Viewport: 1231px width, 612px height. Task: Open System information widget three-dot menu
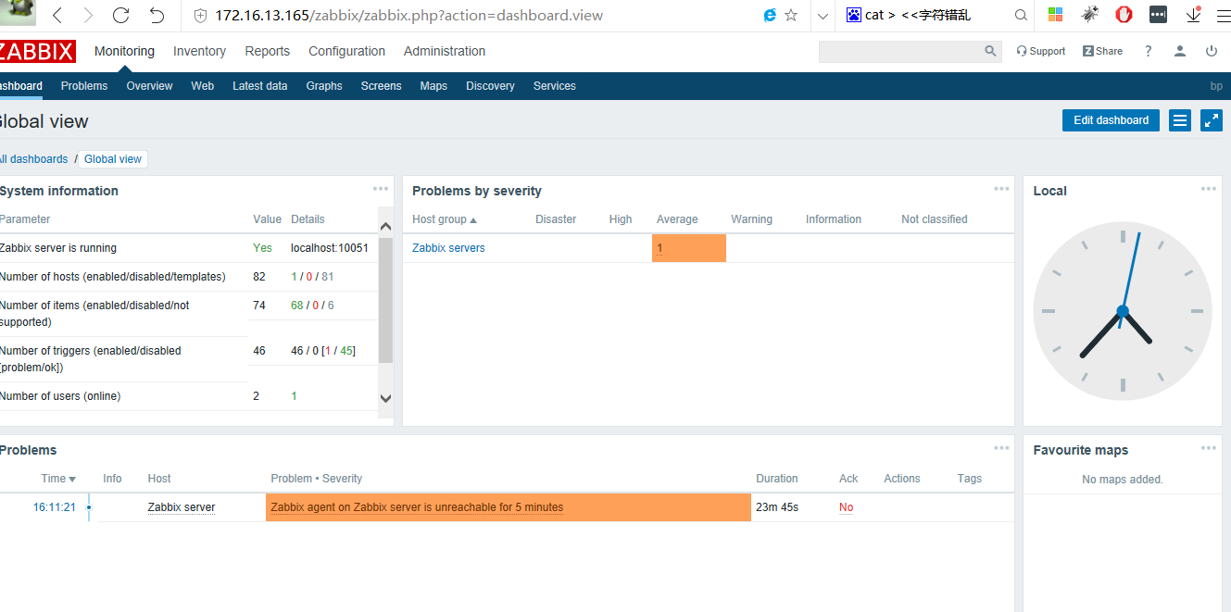tap(381, 189)
